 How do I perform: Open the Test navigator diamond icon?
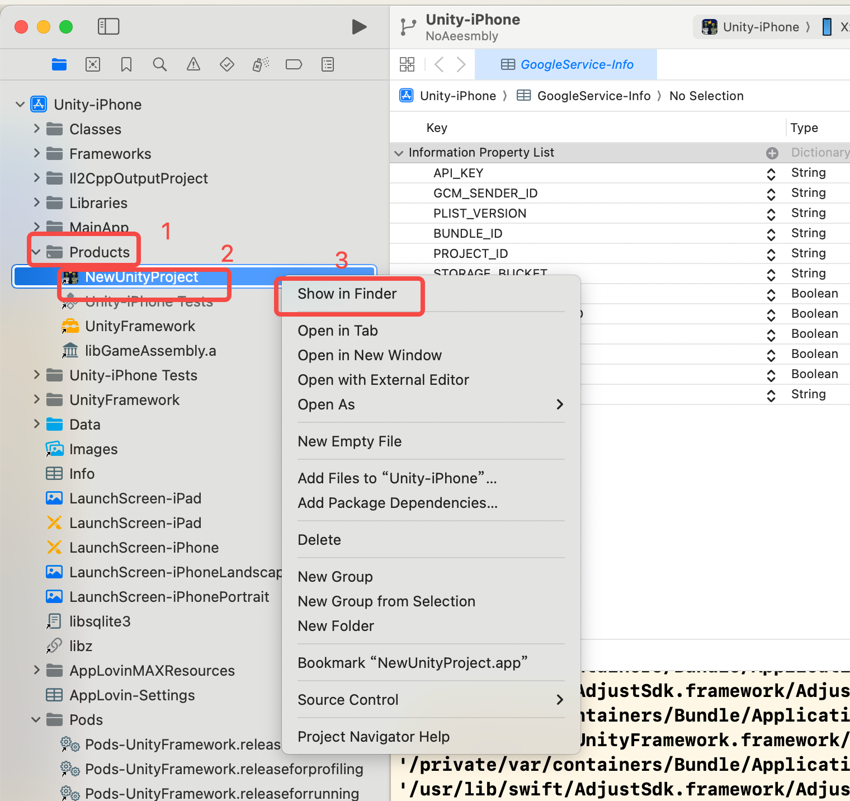pos(227,65)
